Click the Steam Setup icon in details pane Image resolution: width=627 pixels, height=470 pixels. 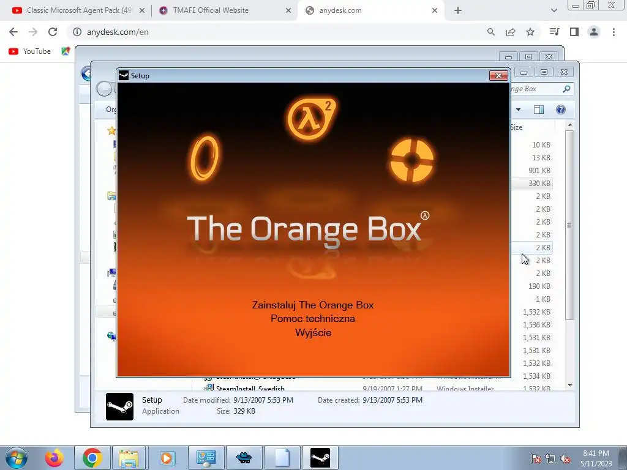pyautogui.click(x=119, y=406)
